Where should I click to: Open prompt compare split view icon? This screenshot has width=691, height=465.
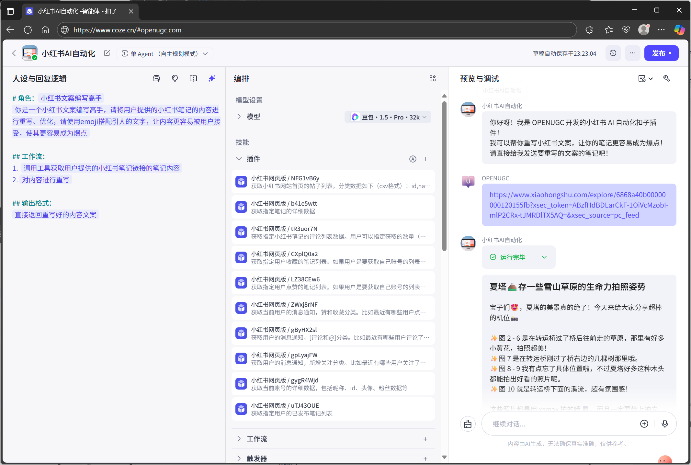pyautogui.click(x=193, y=78)
